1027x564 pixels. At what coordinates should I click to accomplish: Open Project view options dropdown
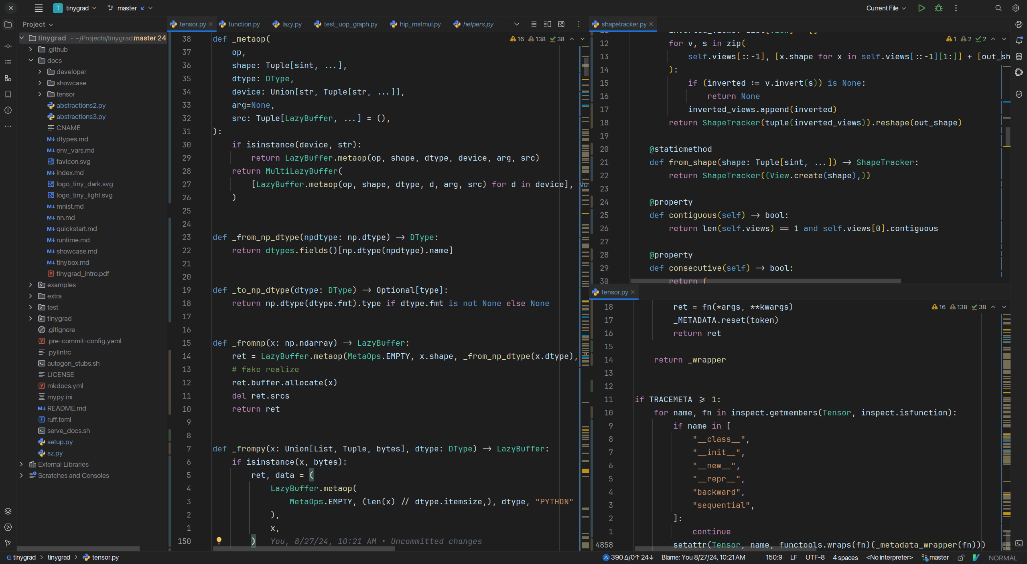point(38,24)
